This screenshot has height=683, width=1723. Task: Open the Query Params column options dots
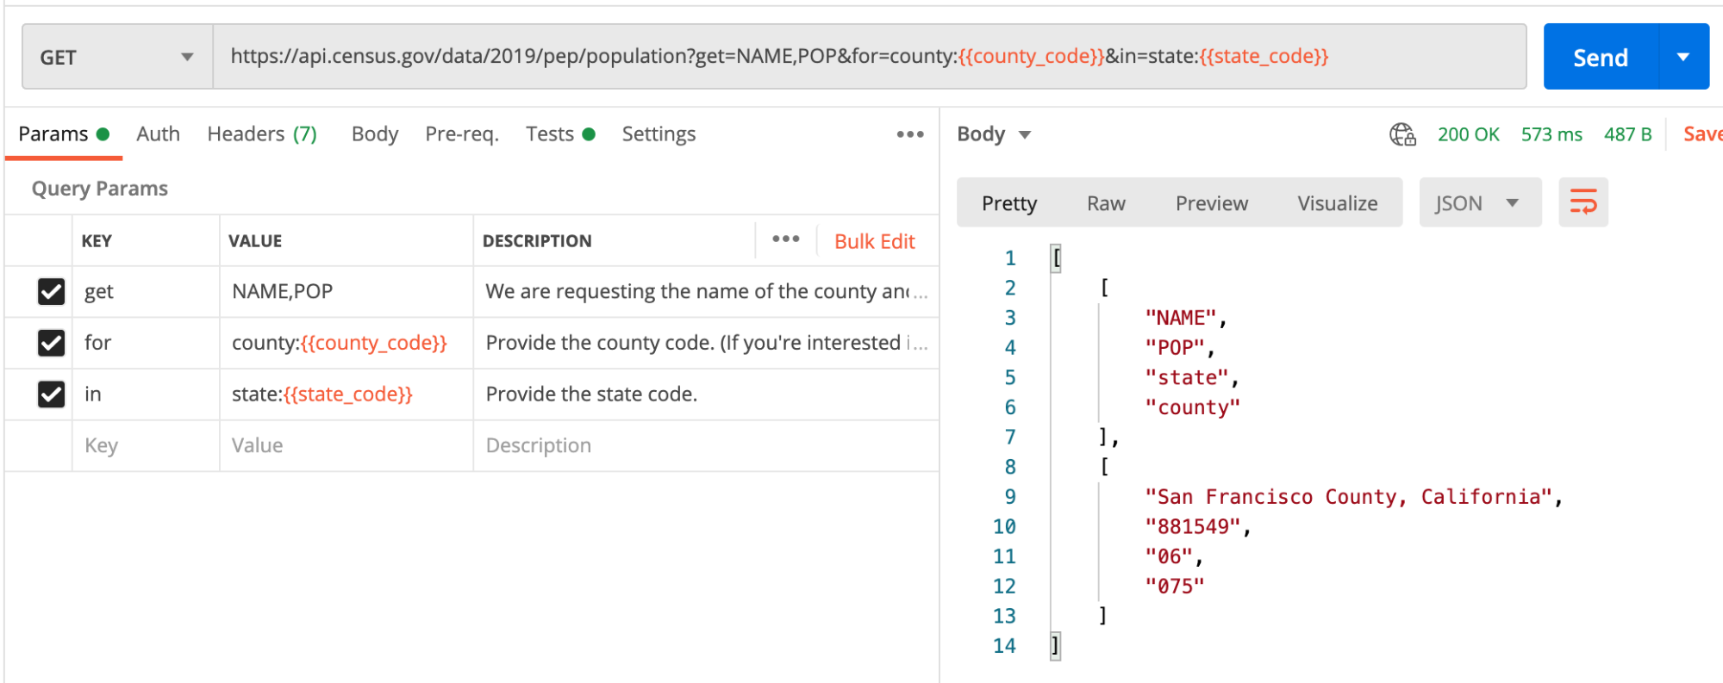point(785,239)
